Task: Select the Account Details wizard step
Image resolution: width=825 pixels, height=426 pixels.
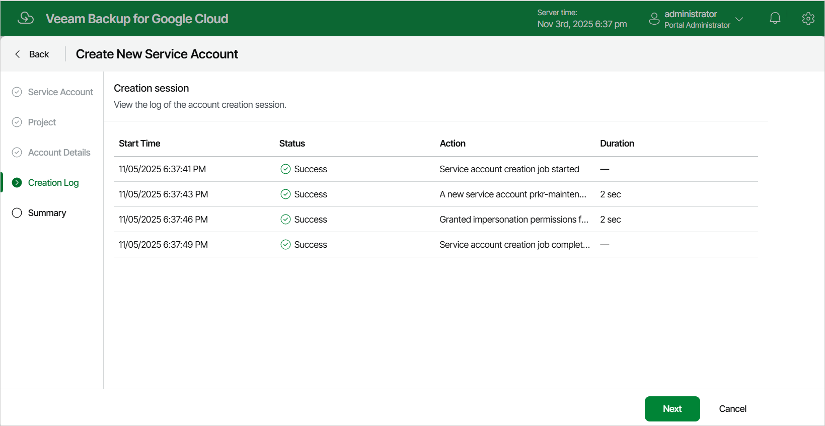Action: pos(52,153)
